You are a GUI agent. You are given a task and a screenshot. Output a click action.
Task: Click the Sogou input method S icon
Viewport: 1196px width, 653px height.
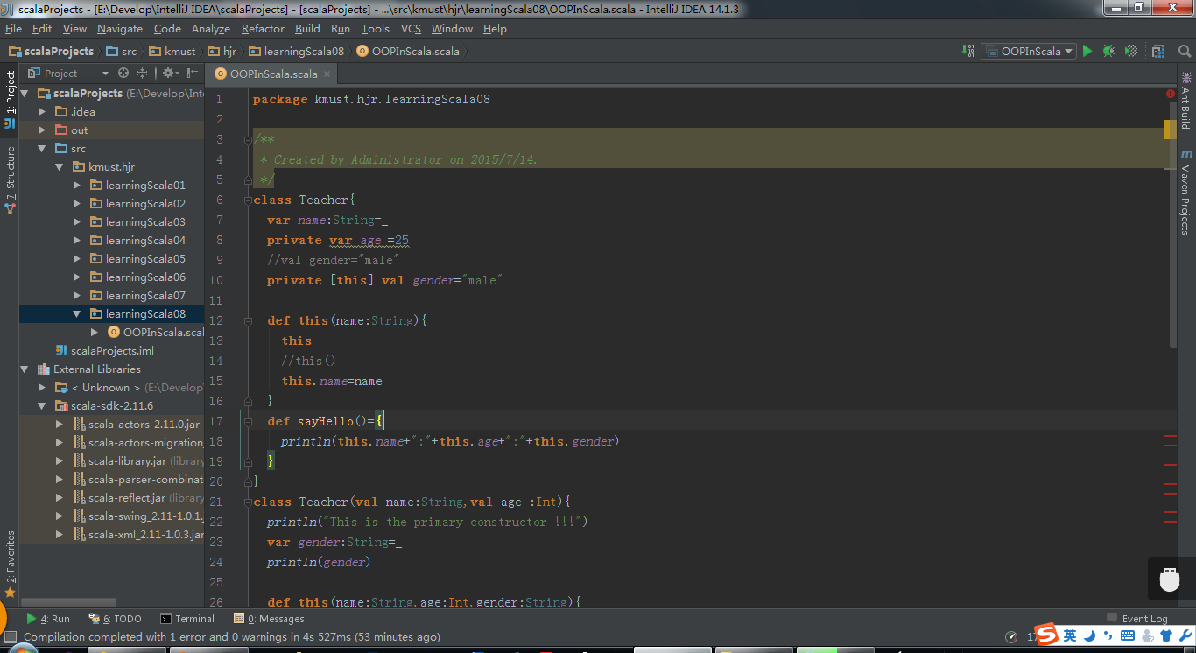[1046, 635]
